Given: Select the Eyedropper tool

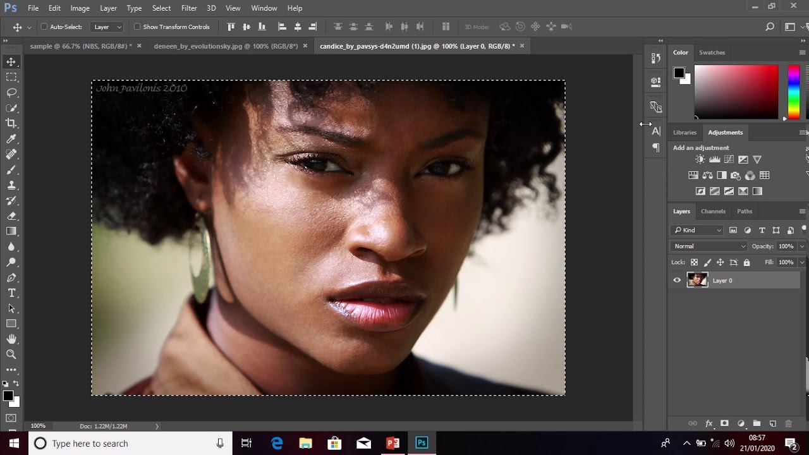Looking at the screenshot, I should [x=11, y=139].
